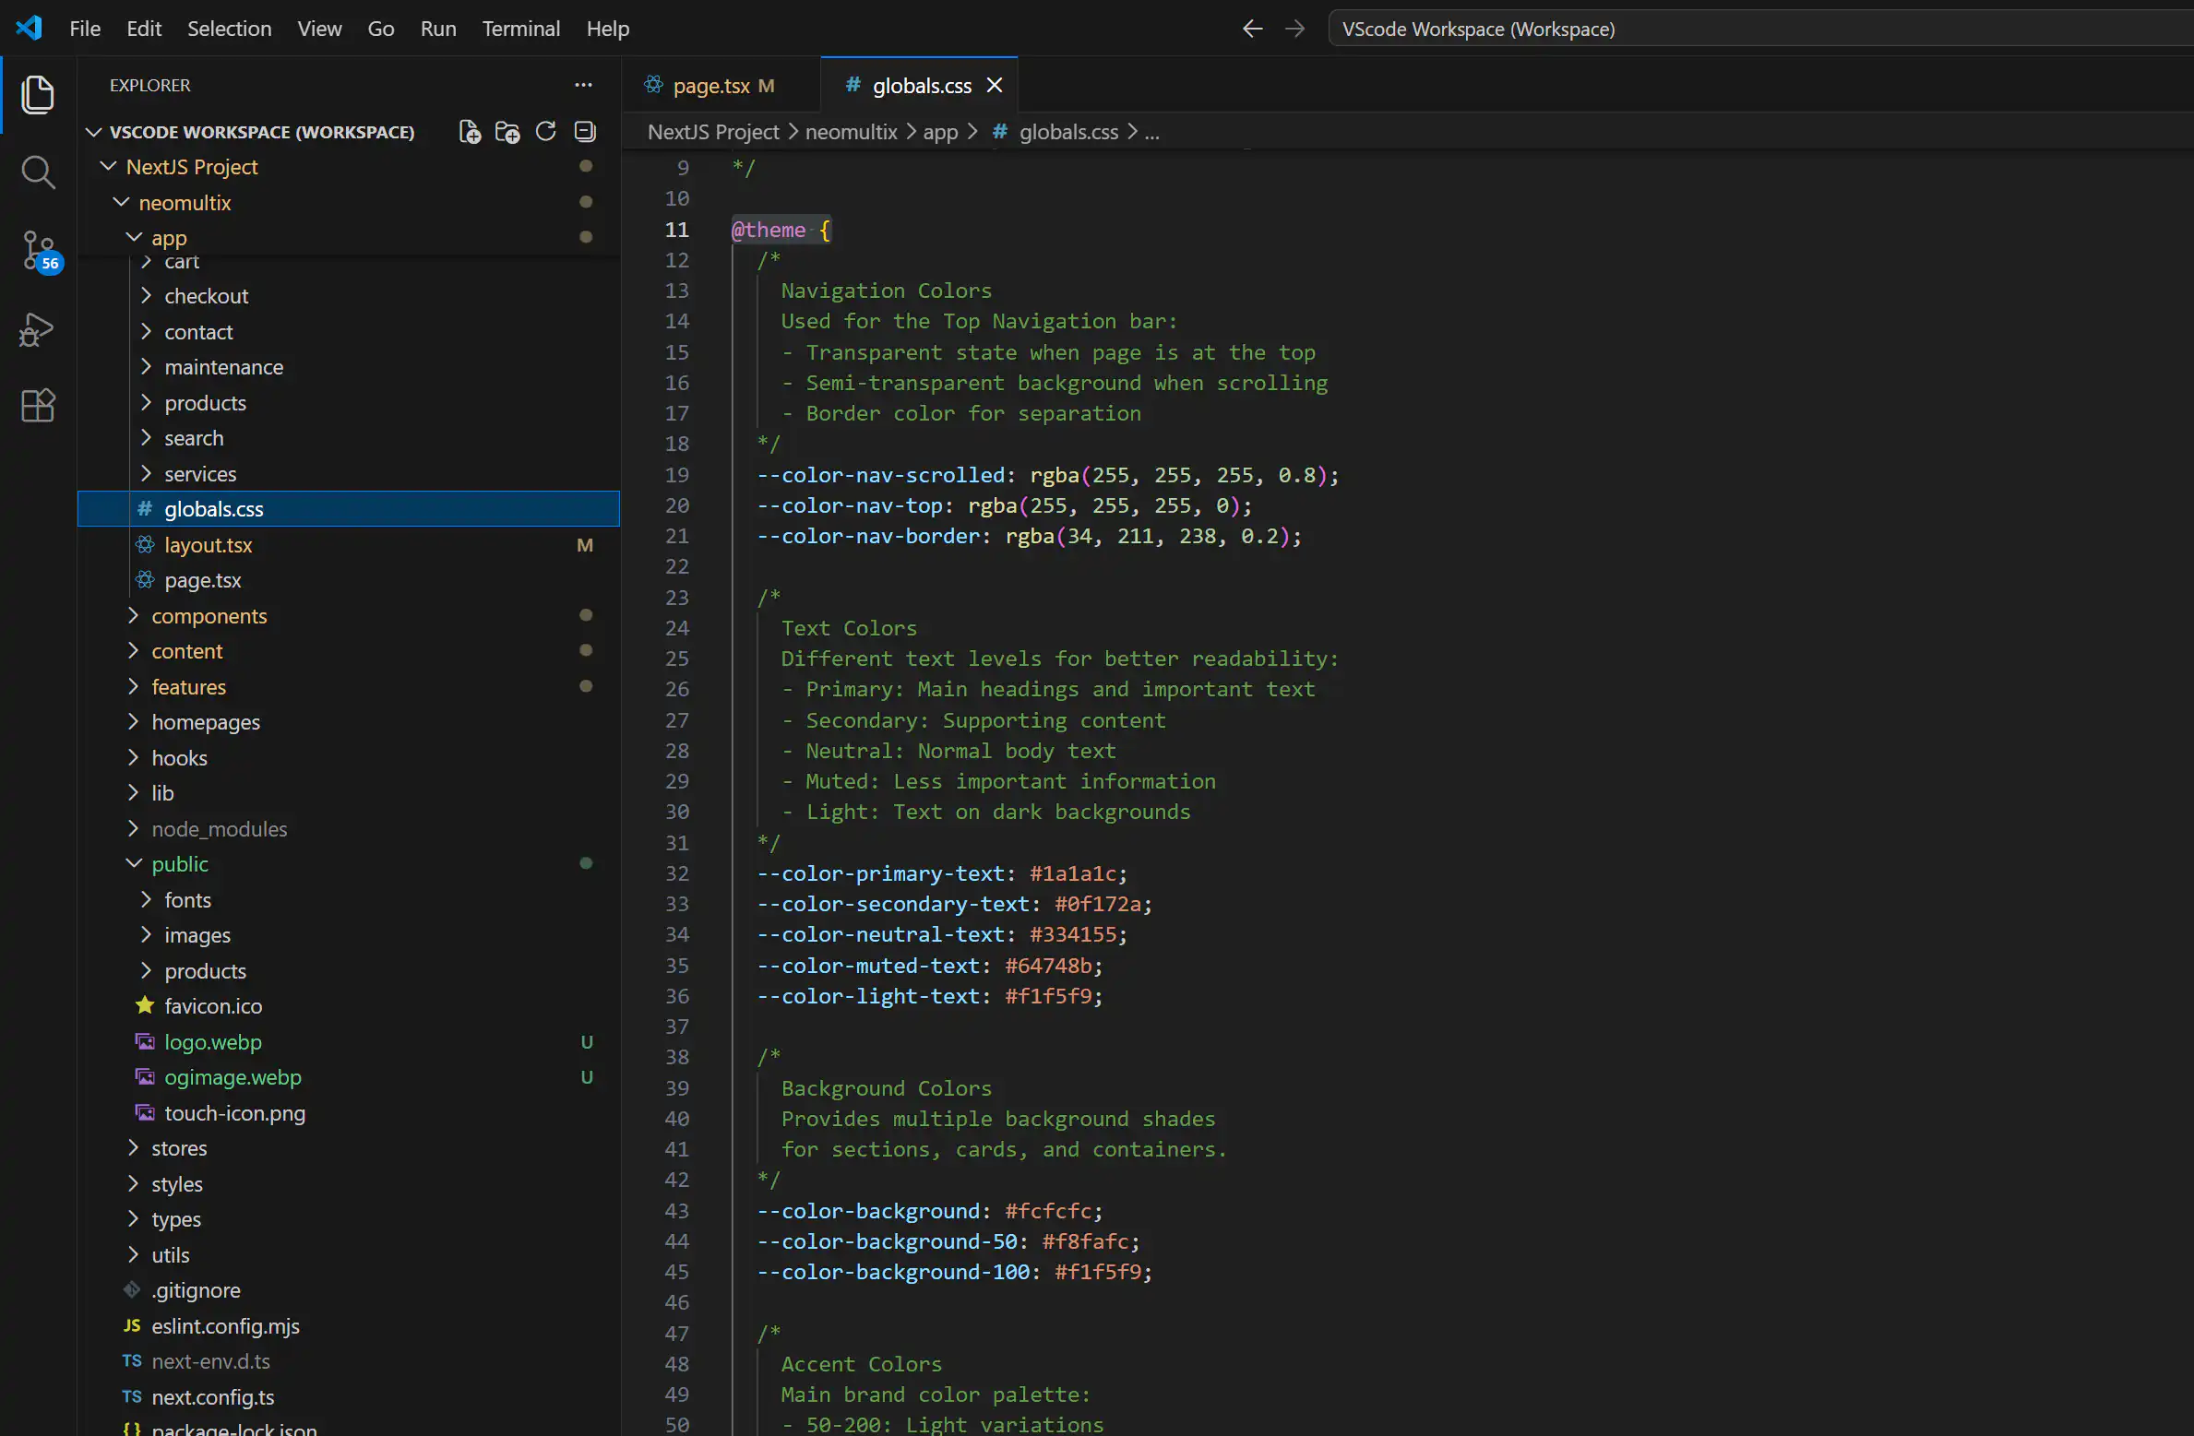Select globals.css in the explorer tree
This screenshot has height=1436, width=2194.
coord(349,509)
